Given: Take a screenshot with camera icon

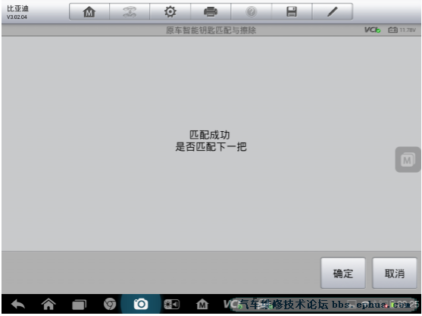Looking at the screenshot, I should coord(141,304).
